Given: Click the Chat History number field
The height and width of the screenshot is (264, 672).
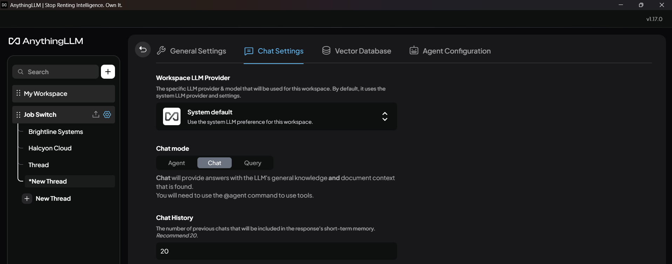Looking at the screenshot, I should 277,251.
